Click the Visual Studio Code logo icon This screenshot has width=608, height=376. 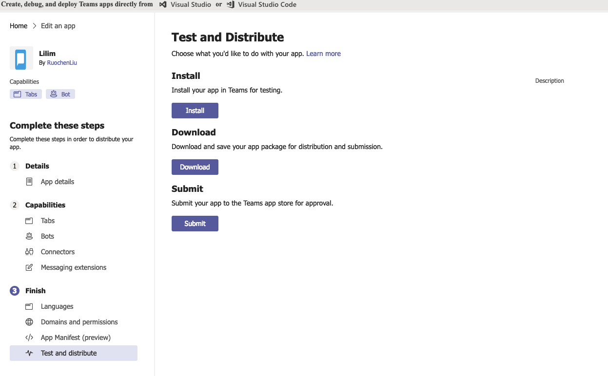coord(231,4)
